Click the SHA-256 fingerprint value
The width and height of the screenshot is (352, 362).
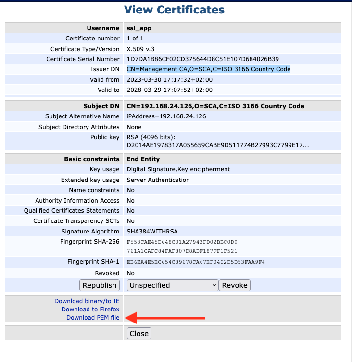182,246
